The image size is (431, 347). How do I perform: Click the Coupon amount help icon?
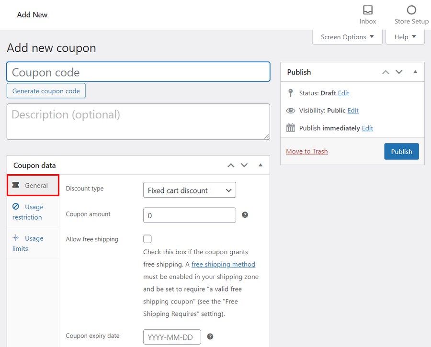coord(245,215)
